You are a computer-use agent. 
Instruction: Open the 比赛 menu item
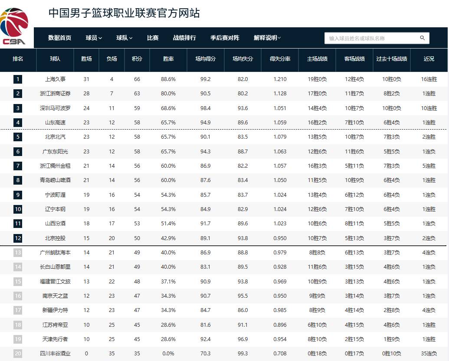coord(153,38)
